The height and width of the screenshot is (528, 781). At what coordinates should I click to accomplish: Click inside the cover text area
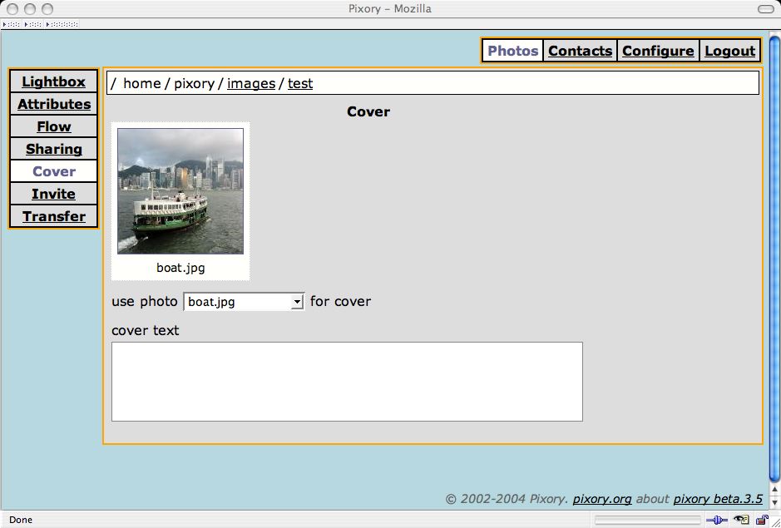point(347,382)
